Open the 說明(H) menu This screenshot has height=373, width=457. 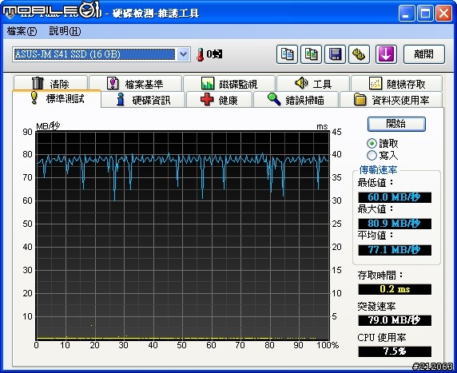[65, 31]
